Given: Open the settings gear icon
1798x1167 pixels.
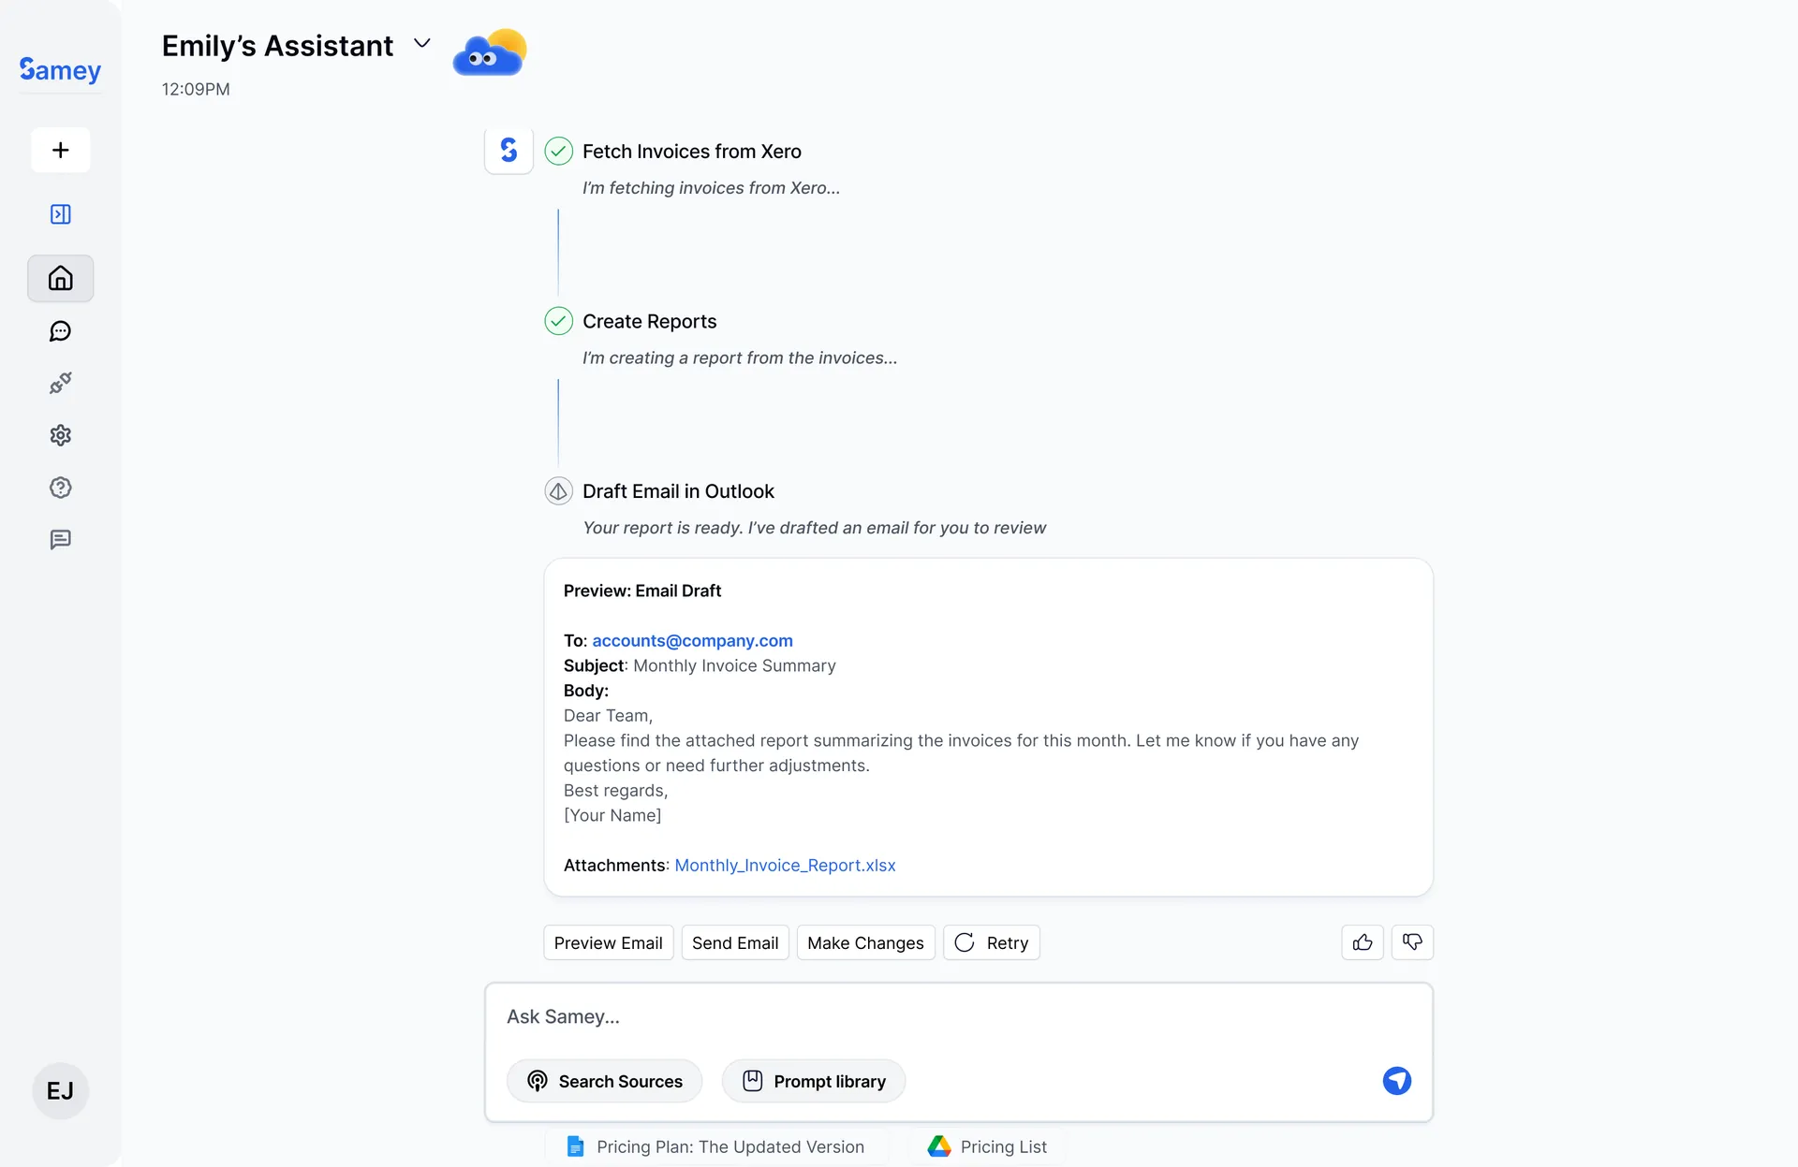Looking at the screenshot, I should tap(61, 435).
